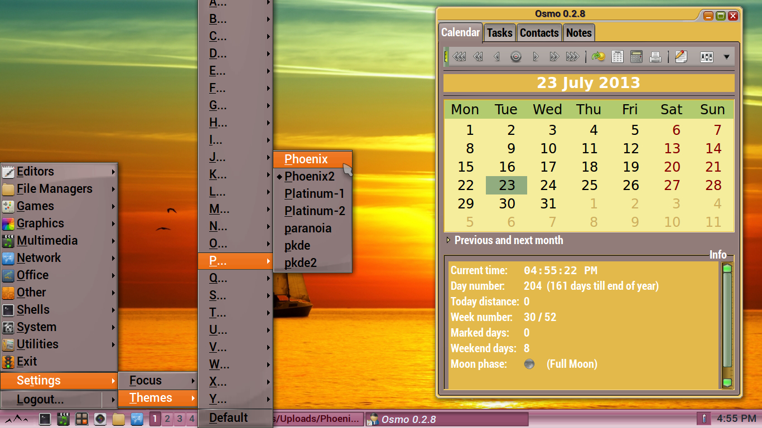
Task: Expand the S... themes submenu
Action: click(235, 295)
